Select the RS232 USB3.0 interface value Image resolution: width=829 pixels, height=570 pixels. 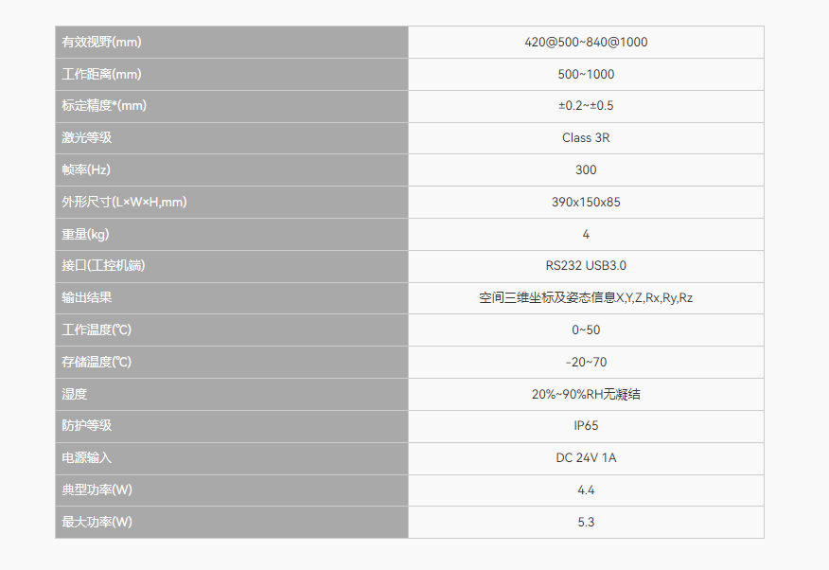(586, 266)
